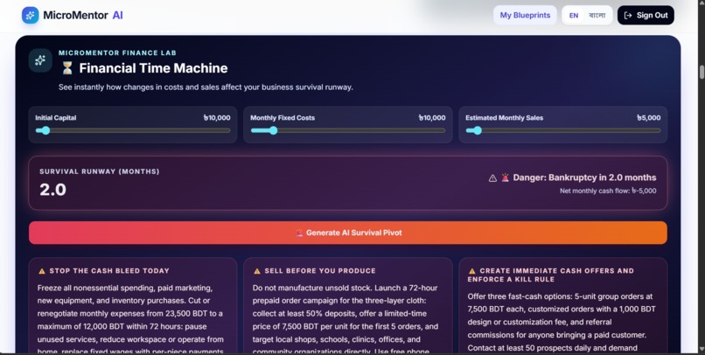
Task: Click the Initial Capital label
Action: [56, 118]
